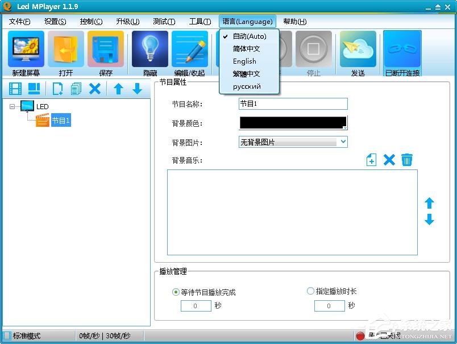Select the LED tree label
The width and height of the screenshot is (457, 344).
pyautogui.click(x=42, y=107)
